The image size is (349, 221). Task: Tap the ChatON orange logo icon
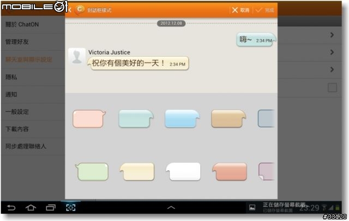tap(80, 10)
